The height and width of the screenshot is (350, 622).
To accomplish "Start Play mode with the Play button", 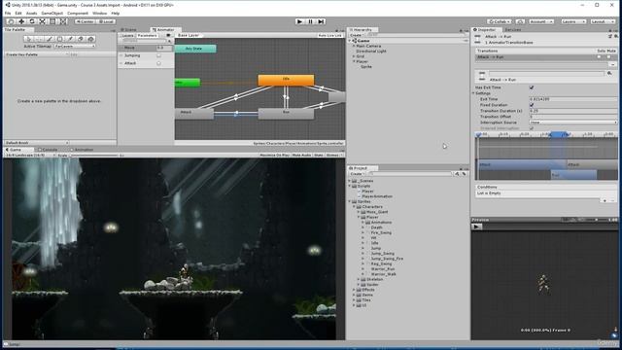I will click(300, 21).
